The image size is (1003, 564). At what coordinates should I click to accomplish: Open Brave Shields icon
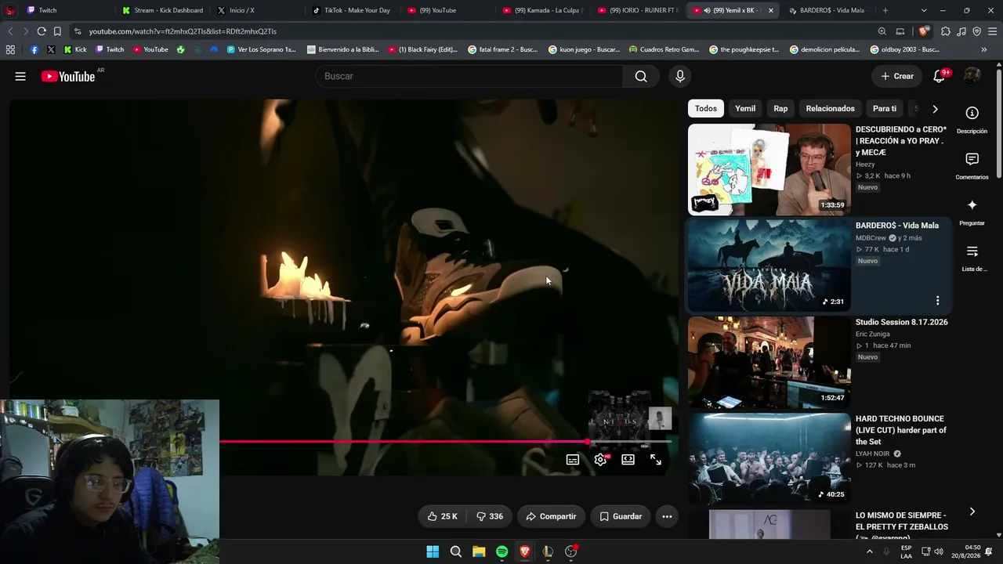924,31
